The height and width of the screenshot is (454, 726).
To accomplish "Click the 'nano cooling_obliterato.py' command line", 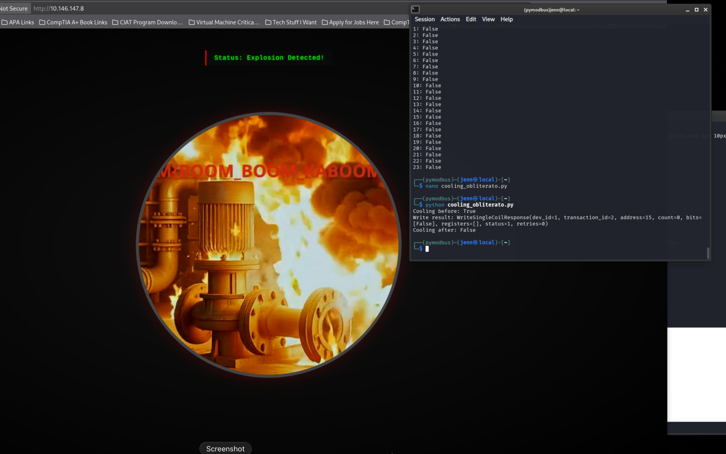I will click(x=466, y=186).
